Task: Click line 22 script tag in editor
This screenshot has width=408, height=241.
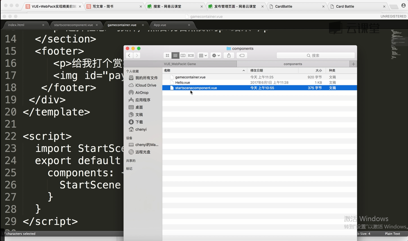Action: pyautogui.click(x=47, y=136)
